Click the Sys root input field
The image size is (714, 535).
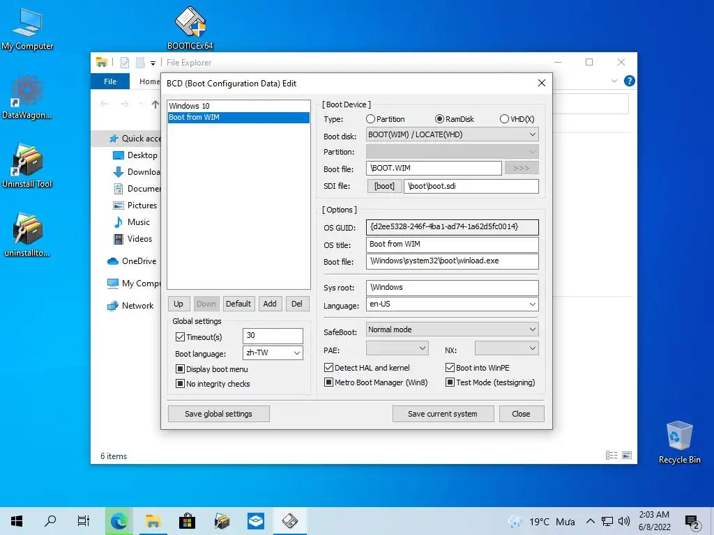click(x=452, y=288)
